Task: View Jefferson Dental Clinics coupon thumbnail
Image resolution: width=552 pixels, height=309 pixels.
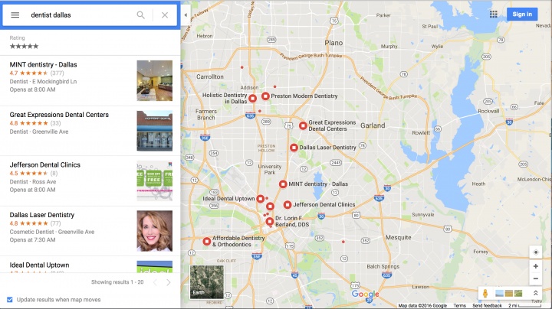Action: [x=155, y=181]
